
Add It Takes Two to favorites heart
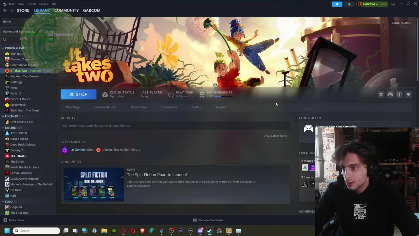409,94
